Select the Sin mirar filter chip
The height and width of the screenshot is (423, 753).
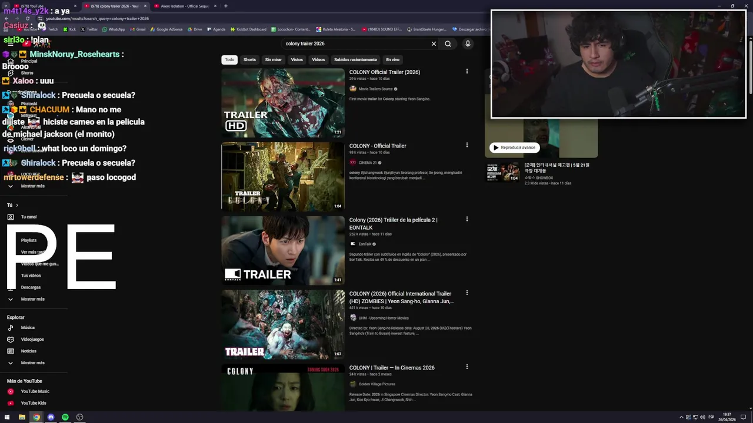[274, 59]
